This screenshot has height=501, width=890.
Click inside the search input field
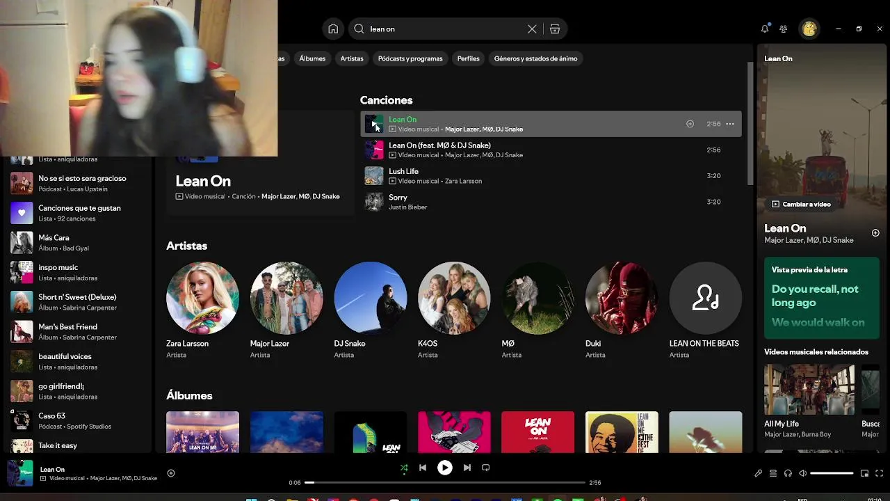coord(445,29)
